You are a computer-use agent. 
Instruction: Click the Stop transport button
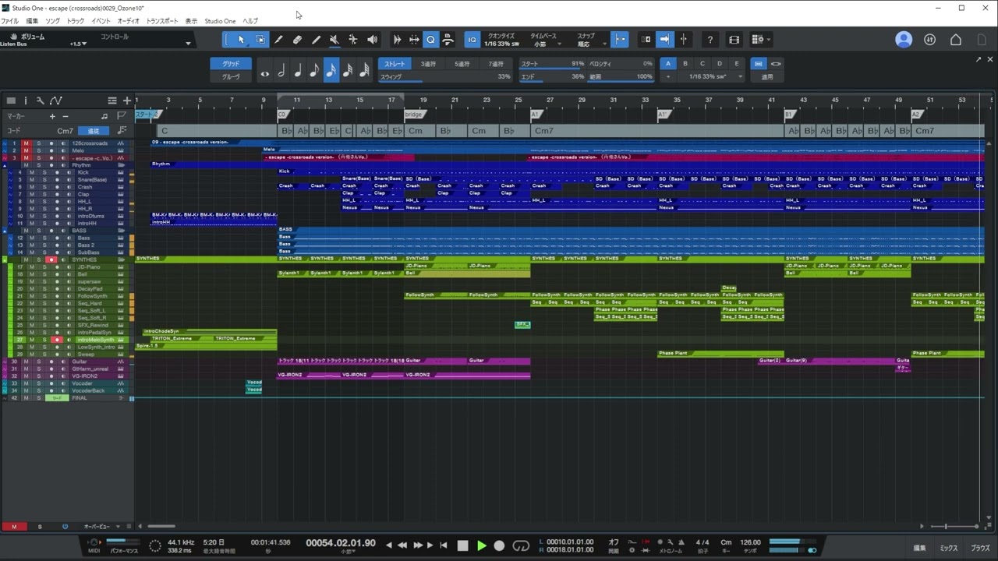pos(462,545)
